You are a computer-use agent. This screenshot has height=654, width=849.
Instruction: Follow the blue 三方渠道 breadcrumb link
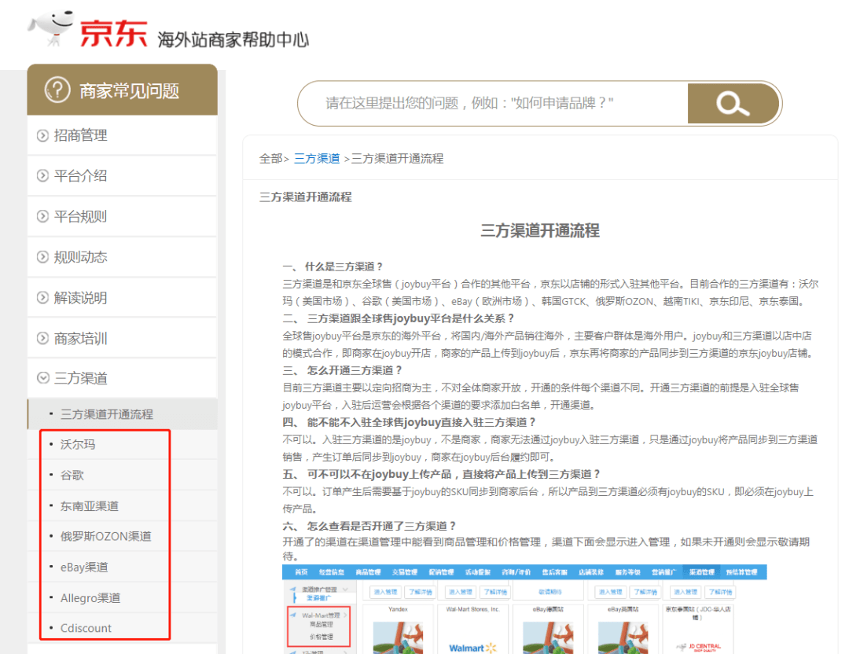click(x=317, y=159)
